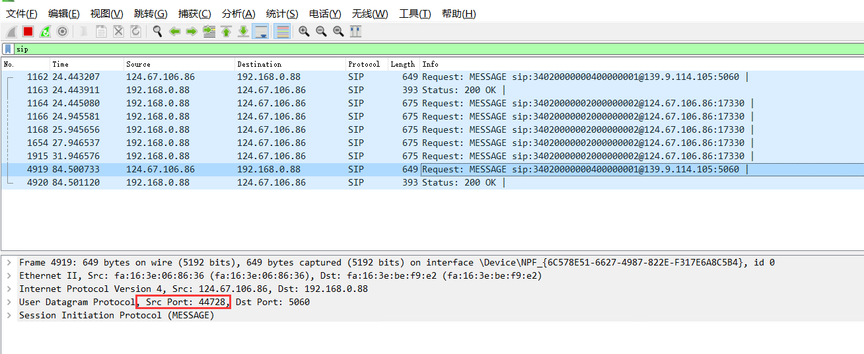864x354 pixels.
Task: Open the 电话(Y) menu
Action: (x=325, y=14)
